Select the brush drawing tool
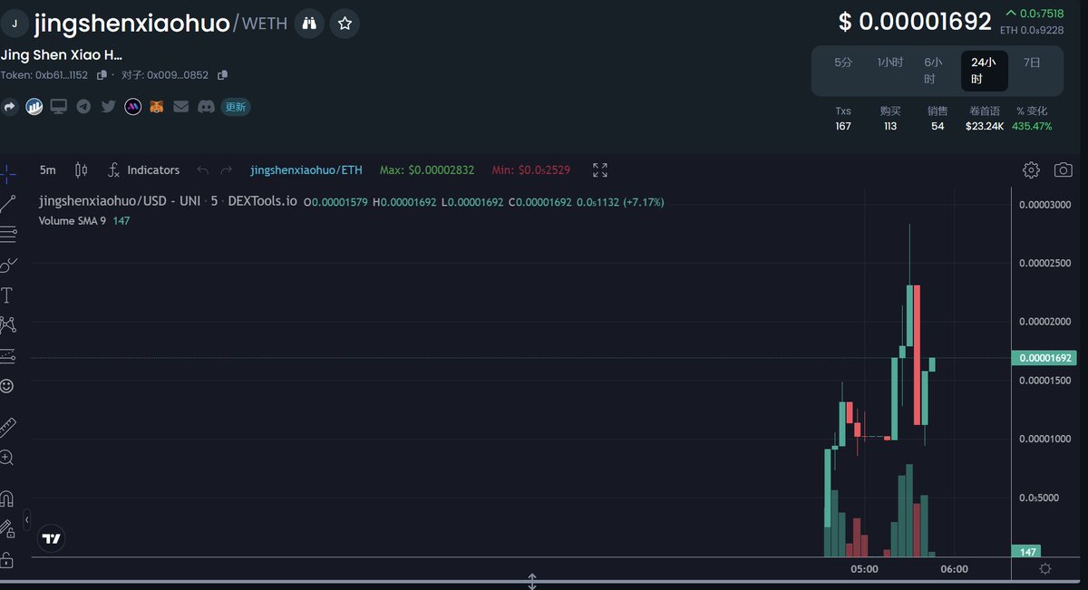 coord(7,265)
